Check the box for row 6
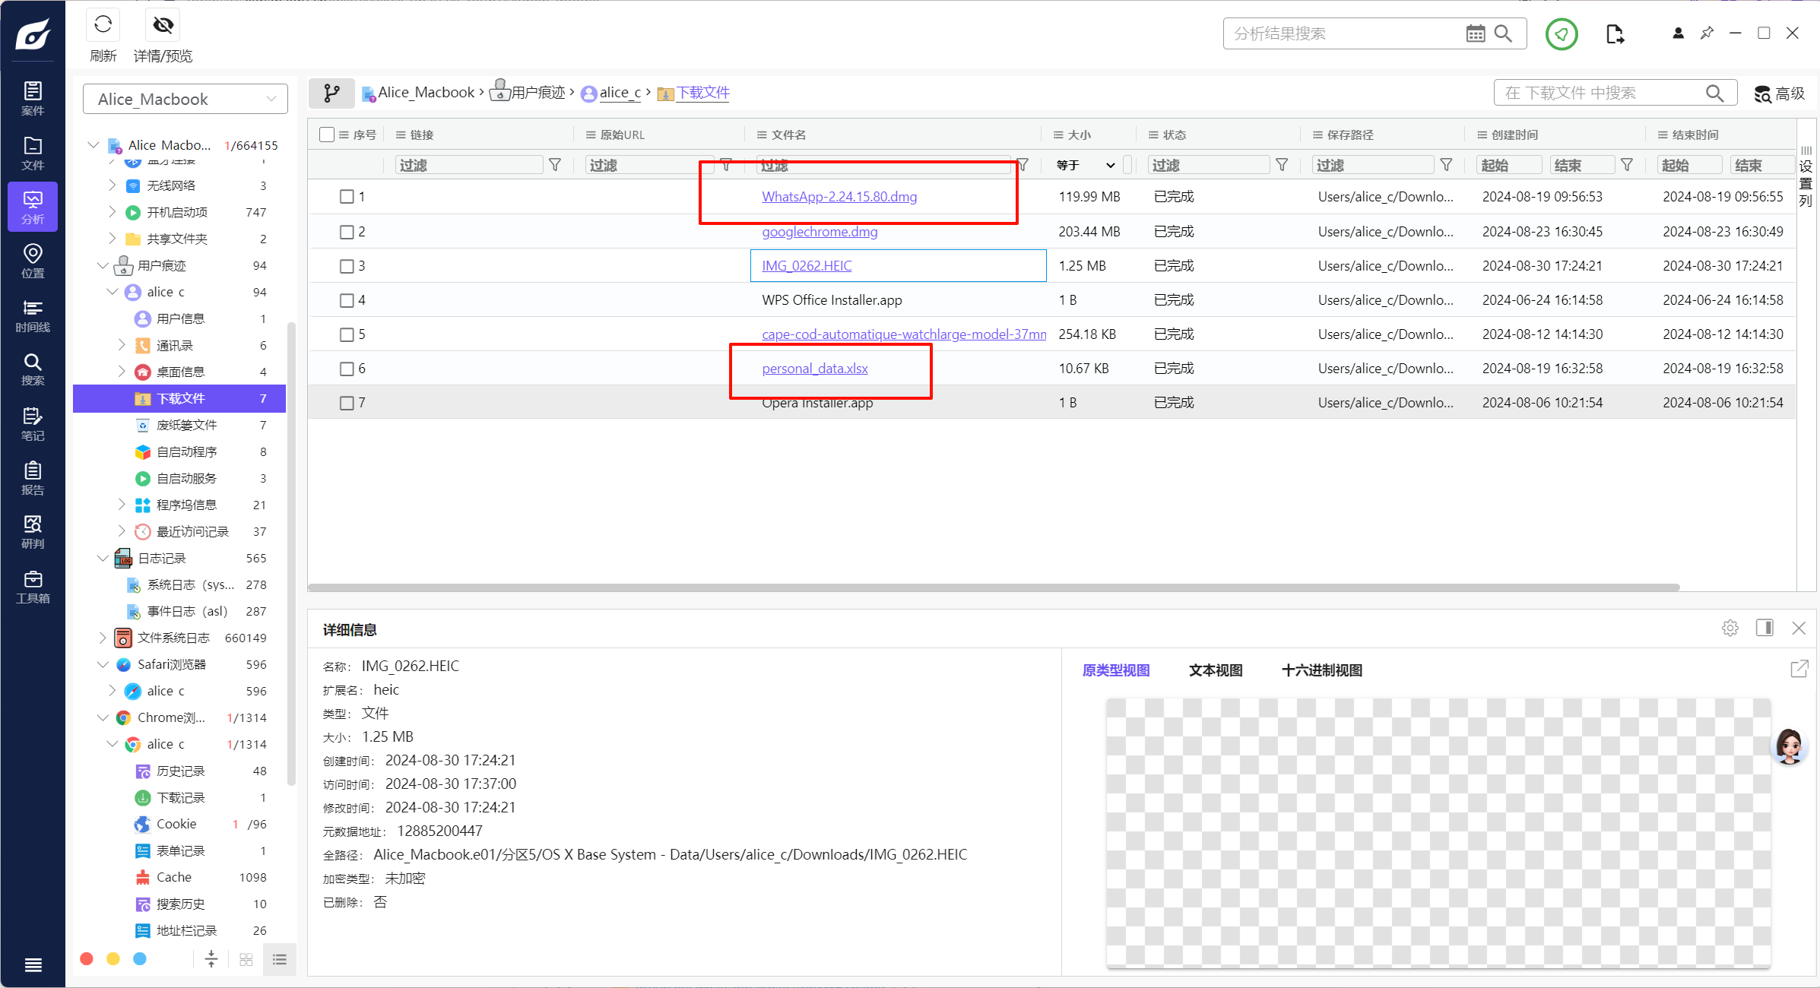The image size is (1820, 988). tap(347, 369)
